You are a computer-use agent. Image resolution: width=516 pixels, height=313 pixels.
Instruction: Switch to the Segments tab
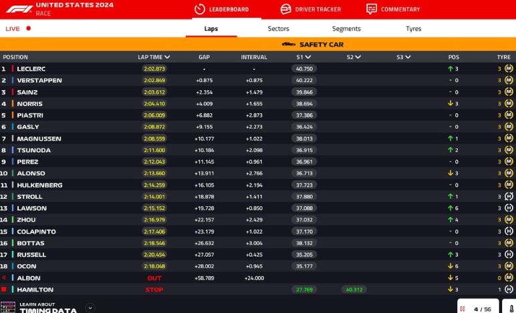tap(346, 29)
